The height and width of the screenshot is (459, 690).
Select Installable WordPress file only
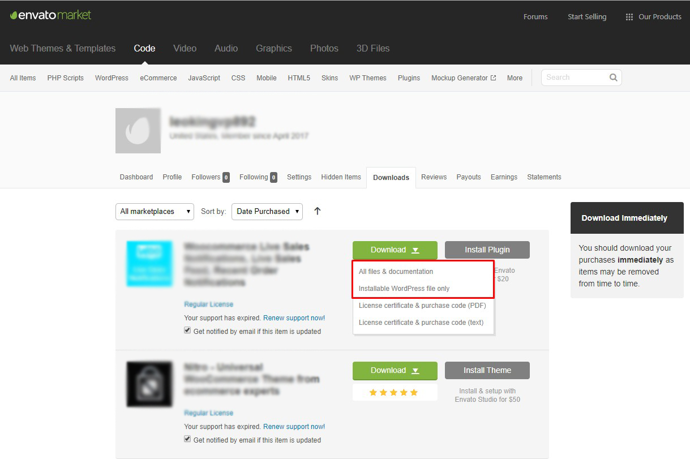pos(404,289)
